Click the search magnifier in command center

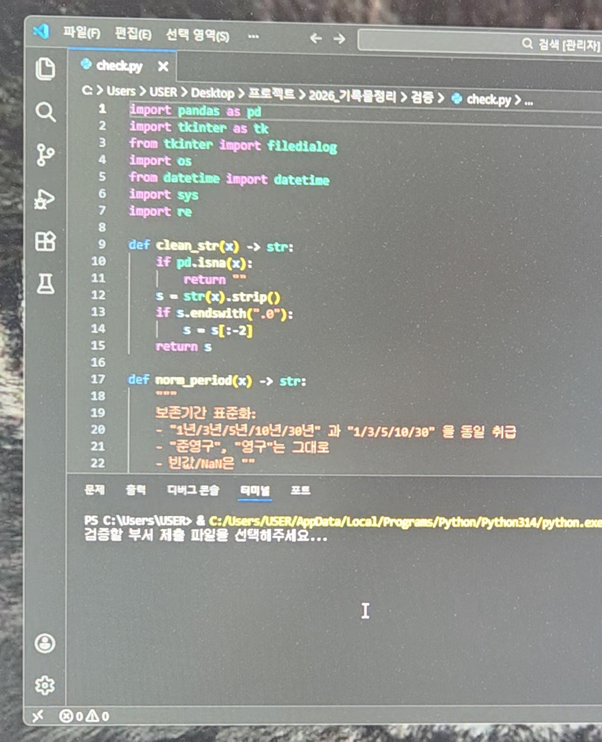[x=527, y=44]
